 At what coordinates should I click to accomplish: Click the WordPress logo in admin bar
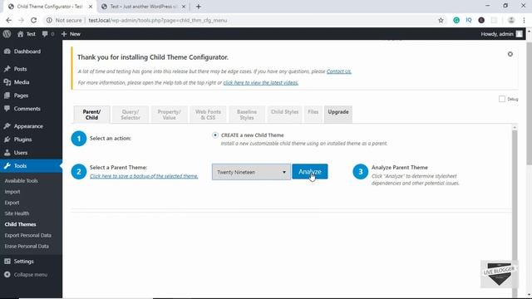point(7,34)
